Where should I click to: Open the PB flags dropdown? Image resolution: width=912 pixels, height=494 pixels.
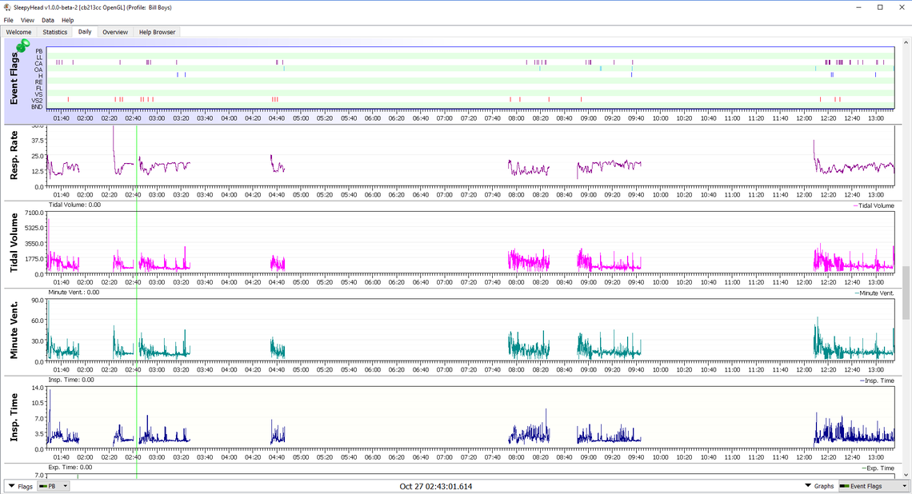coord(54,486)
